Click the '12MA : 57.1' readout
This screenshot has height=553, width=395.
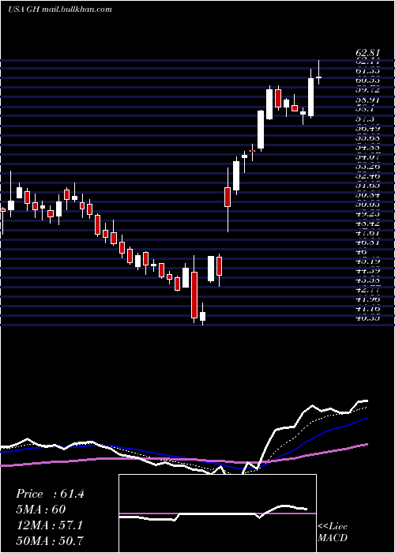[x=49, y=525]
